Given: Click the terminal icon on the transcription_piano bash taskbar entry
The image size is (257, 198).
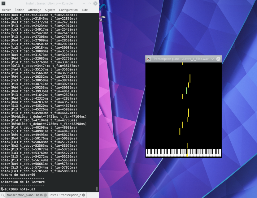Looking at the screenshot, I should 2,195.
